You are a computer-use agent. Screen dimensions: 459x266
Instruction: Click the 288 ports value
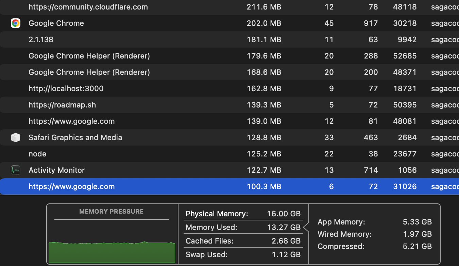point(371,56)
